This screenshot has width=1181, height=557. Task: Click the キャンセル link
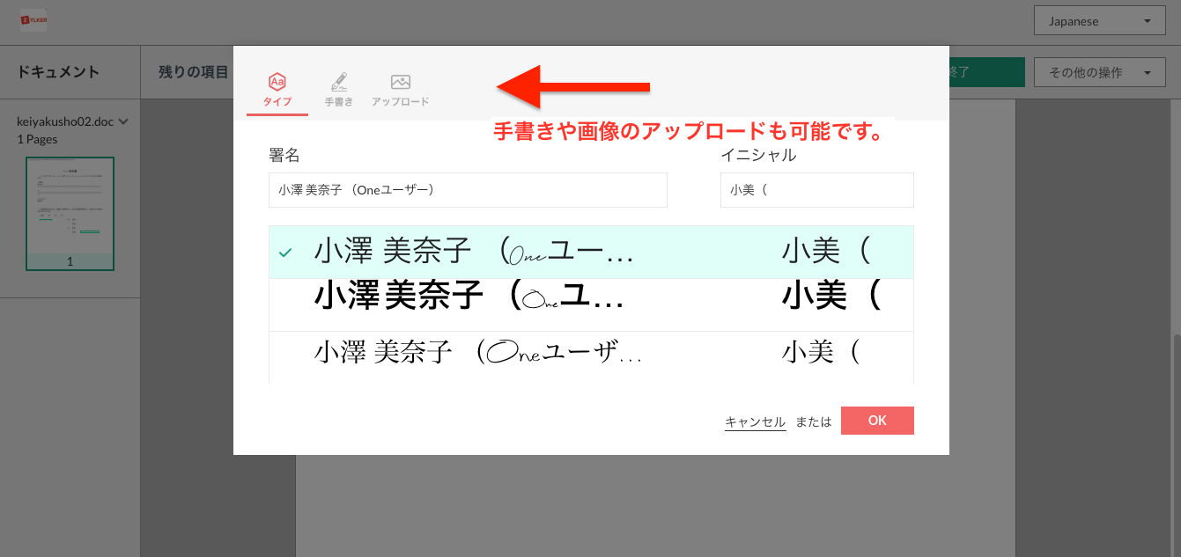(x=756, y=421)
